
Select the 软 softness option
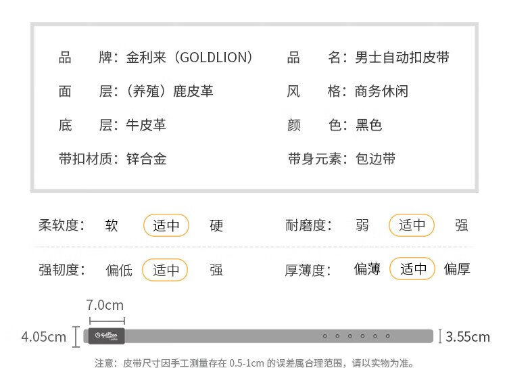(x=112, y=225)
